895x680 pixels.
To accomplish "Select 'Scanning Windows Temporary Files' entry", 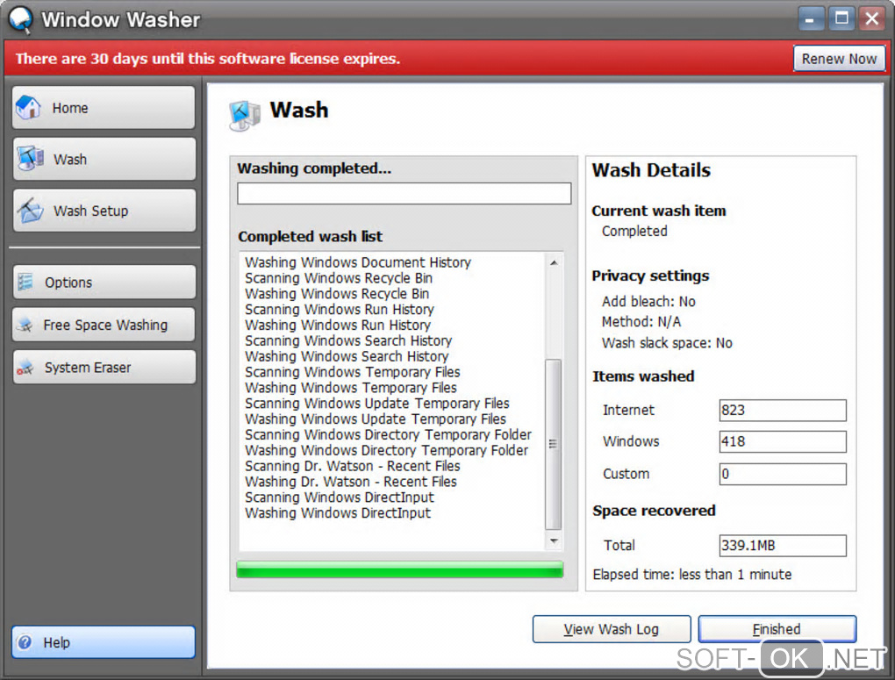I will click(x=353, y=372).
